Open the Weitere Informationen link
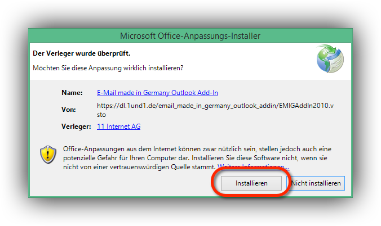The width and height of the screenshot is (381, 226). [254, 166]
